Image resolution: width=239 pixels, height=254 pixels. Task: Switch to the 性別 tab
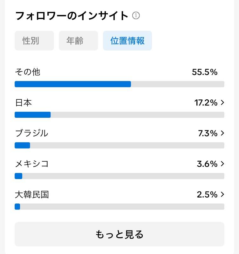(34, 41)
